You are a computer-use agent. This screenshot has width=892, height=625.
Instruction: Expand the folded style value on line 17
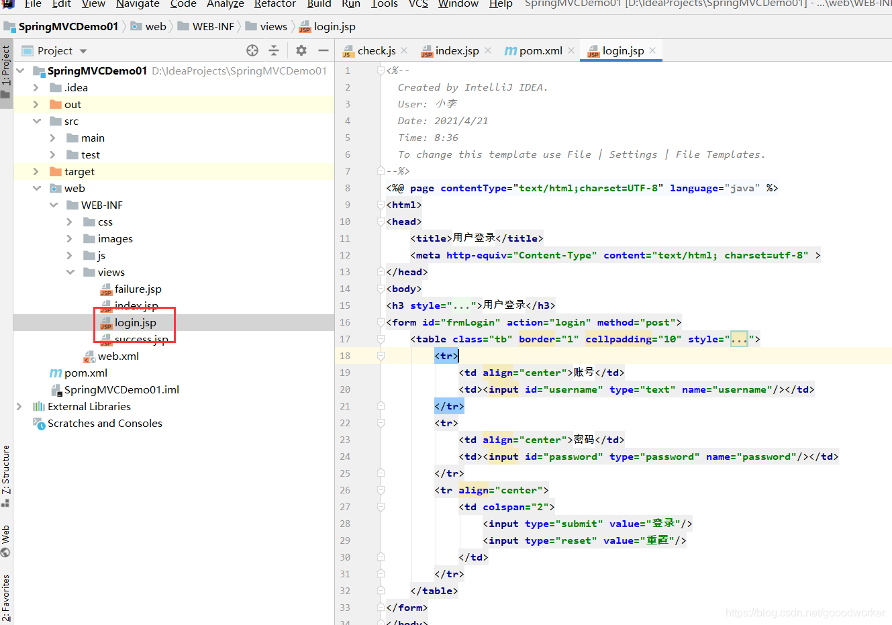(739, 339)
